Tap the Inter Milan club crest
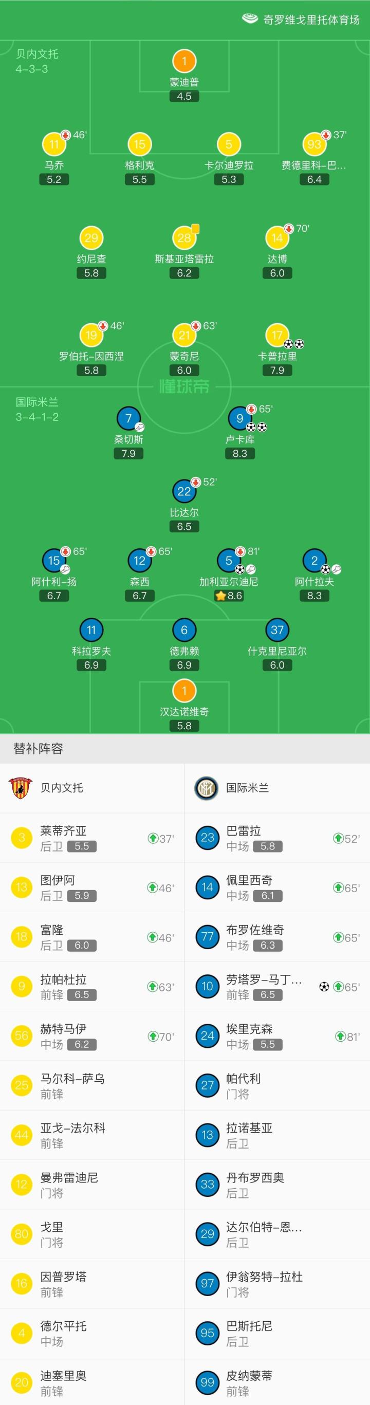Screen dimensions: 370x1405 tap(206, 788)
